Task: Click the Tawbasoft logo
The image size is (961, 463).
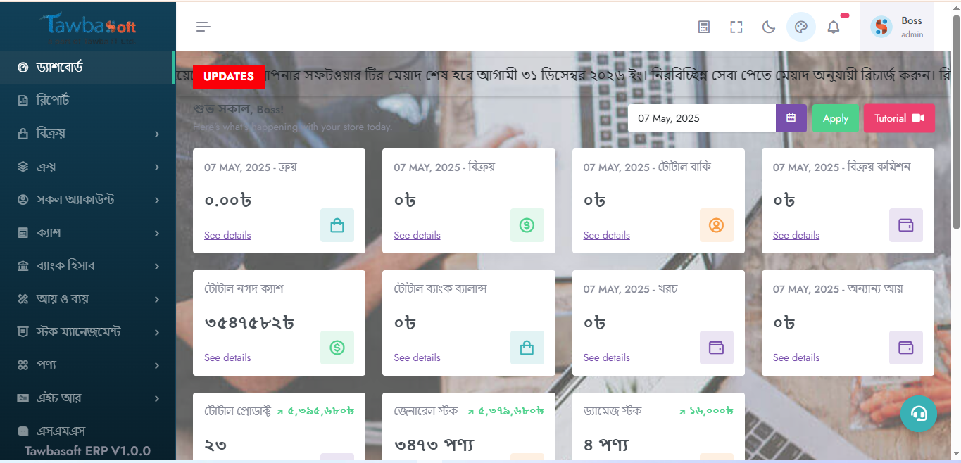Action: 88,27
